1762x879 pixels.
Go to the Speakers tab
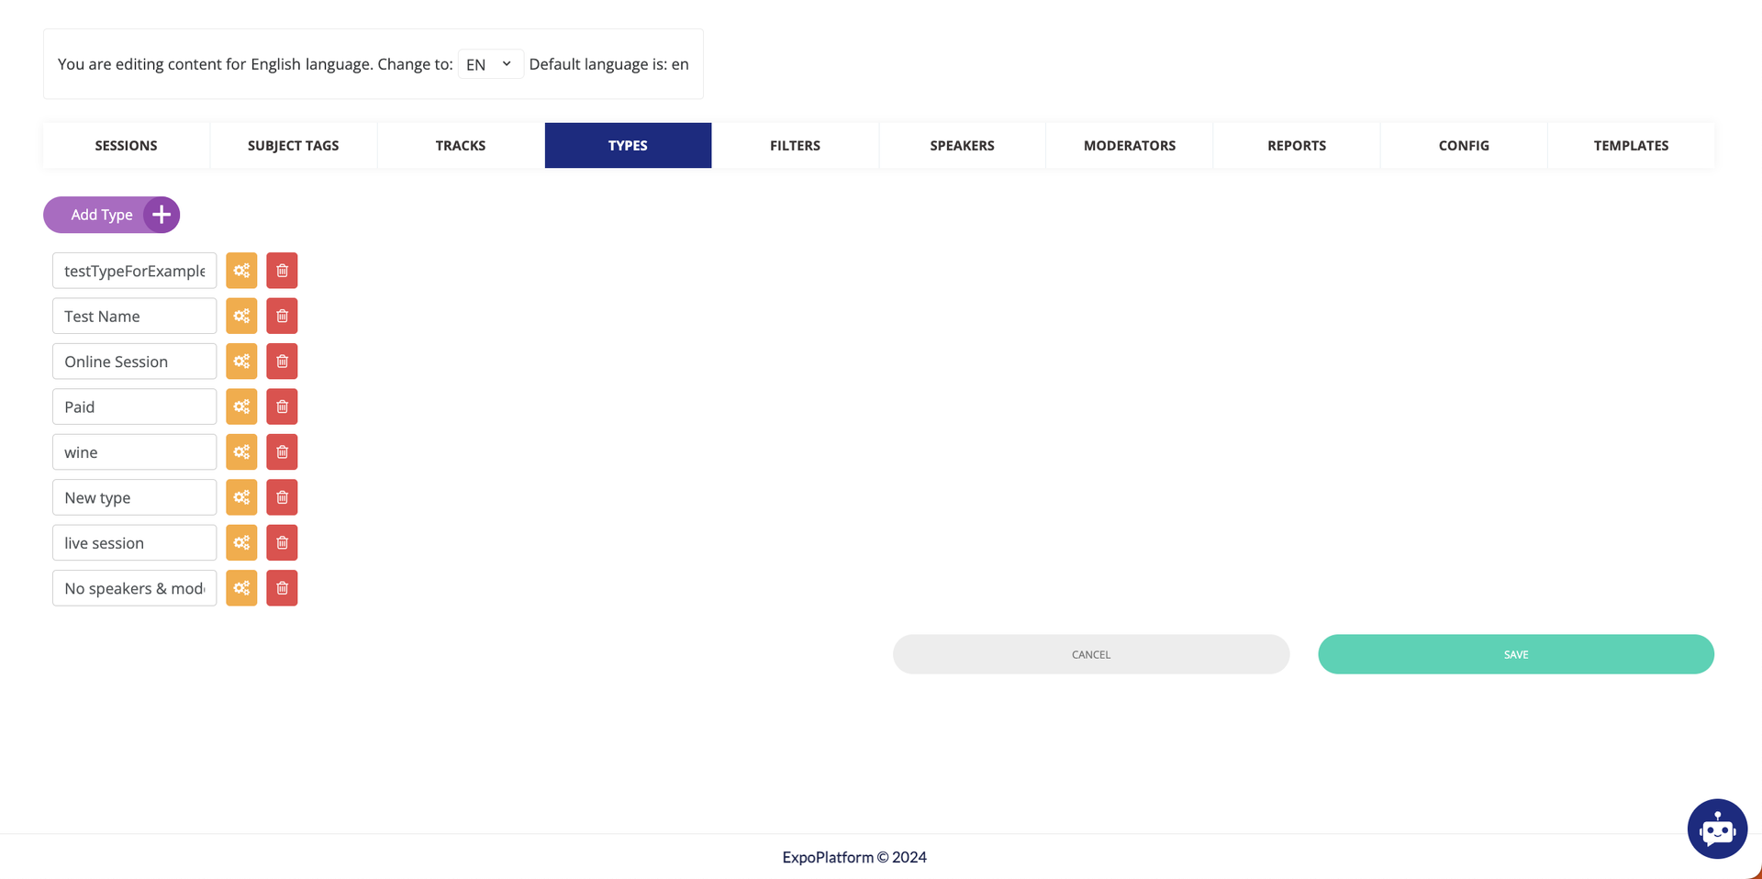pyautogui.click(x=962, y=146)
